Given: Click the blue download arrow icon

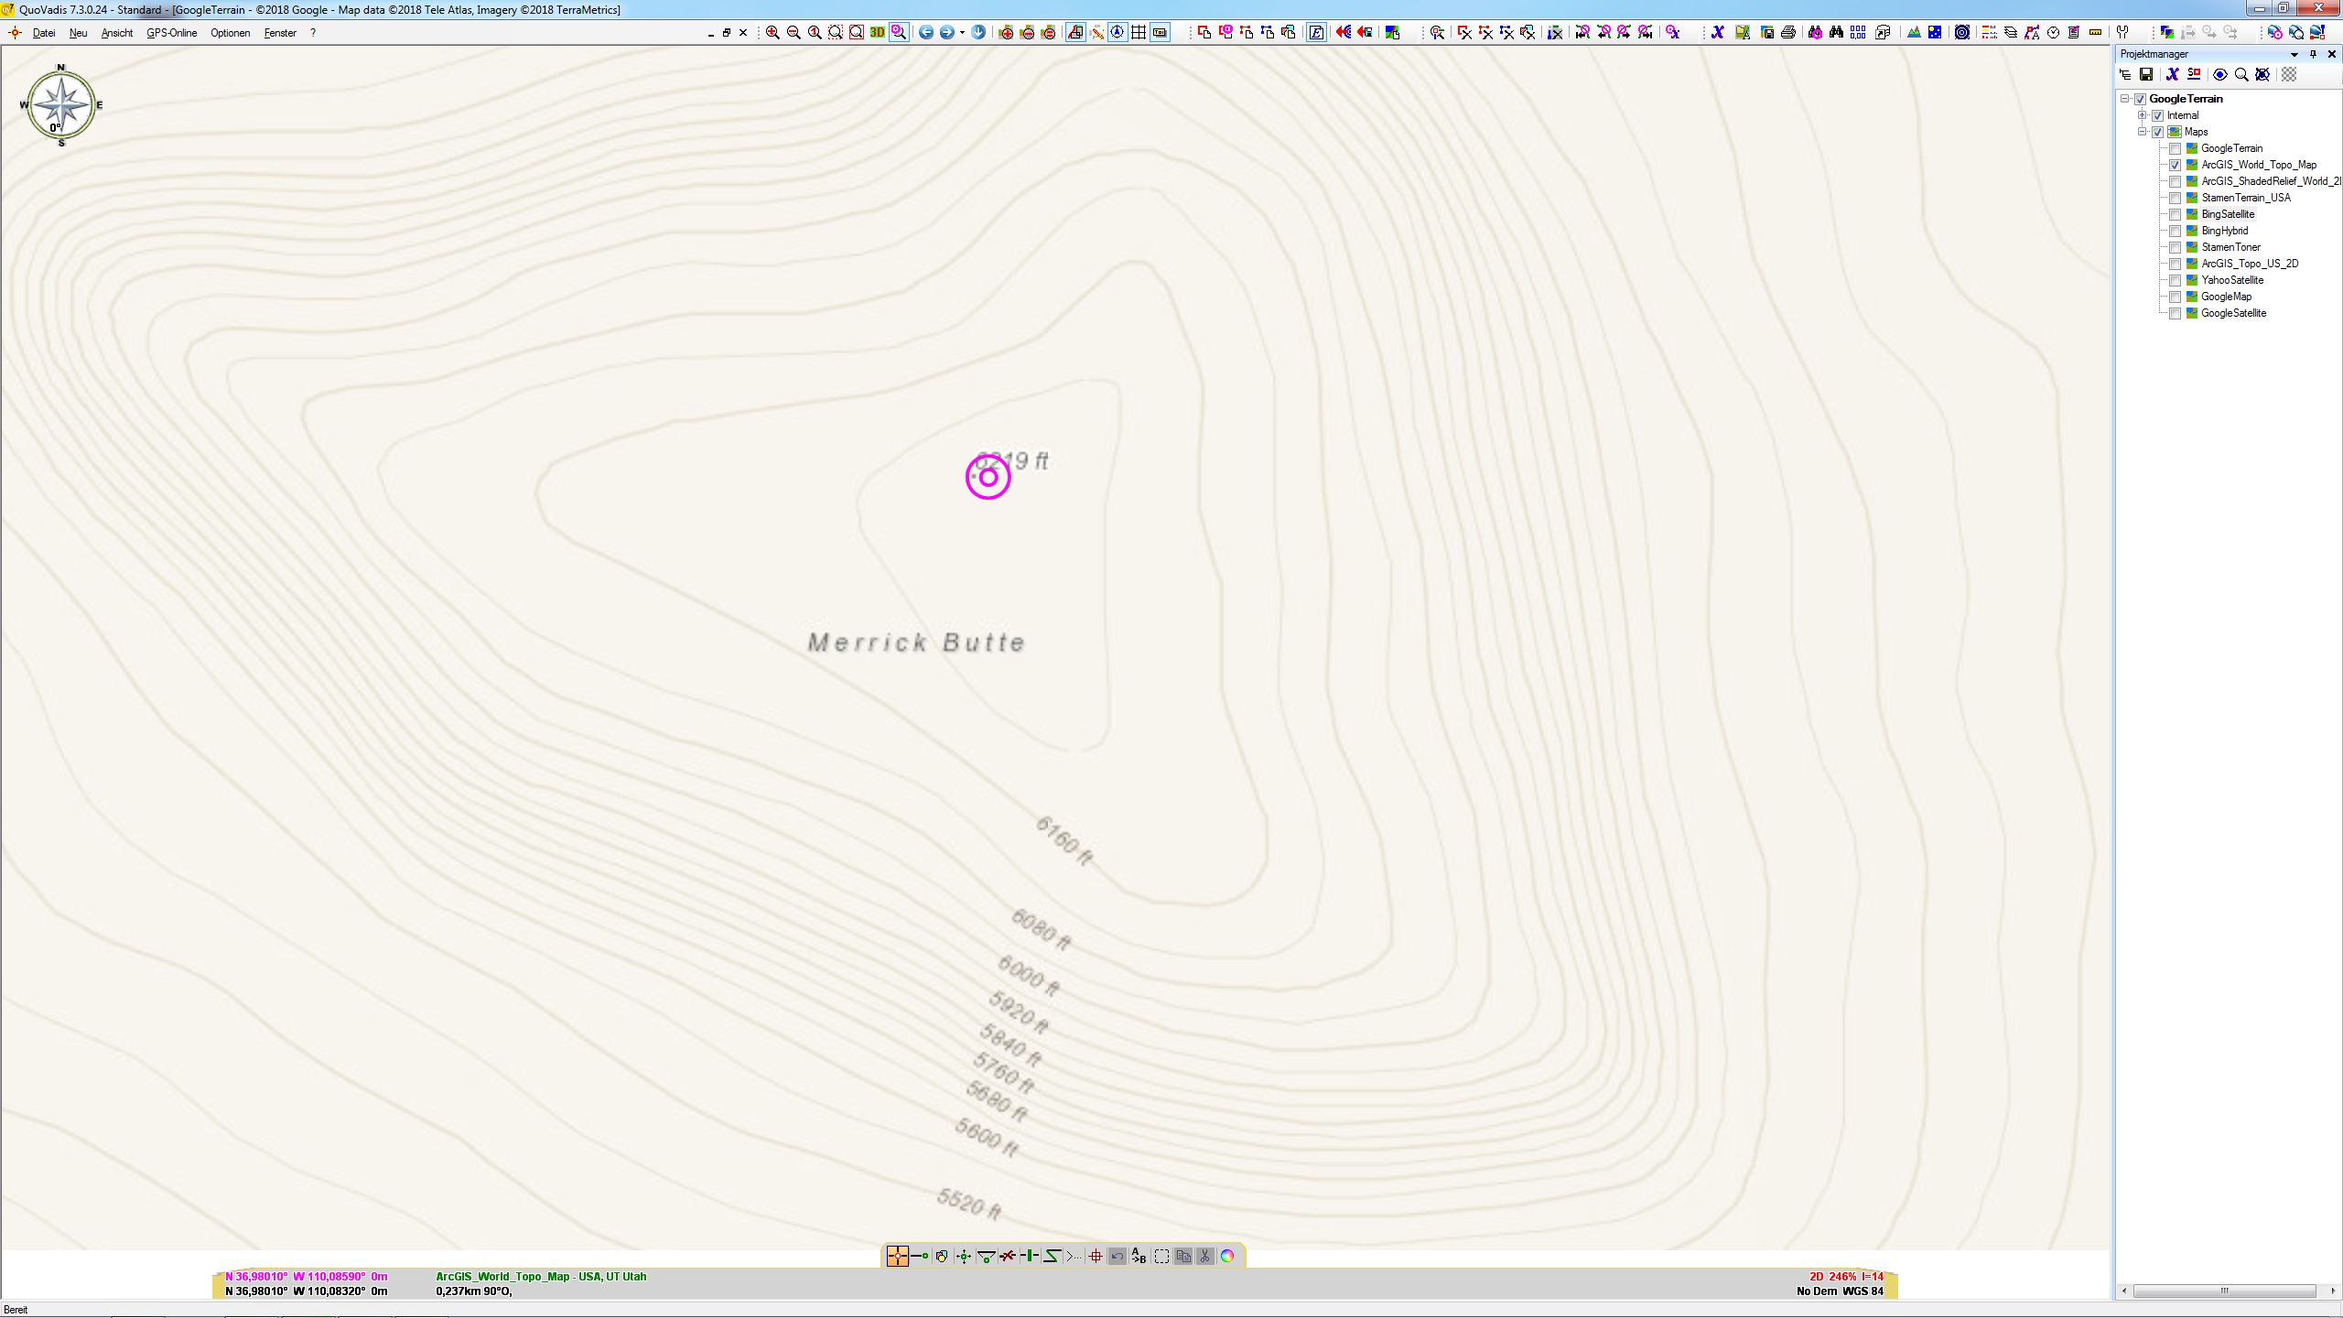Looking at the screenshot, I should (978, 33).
